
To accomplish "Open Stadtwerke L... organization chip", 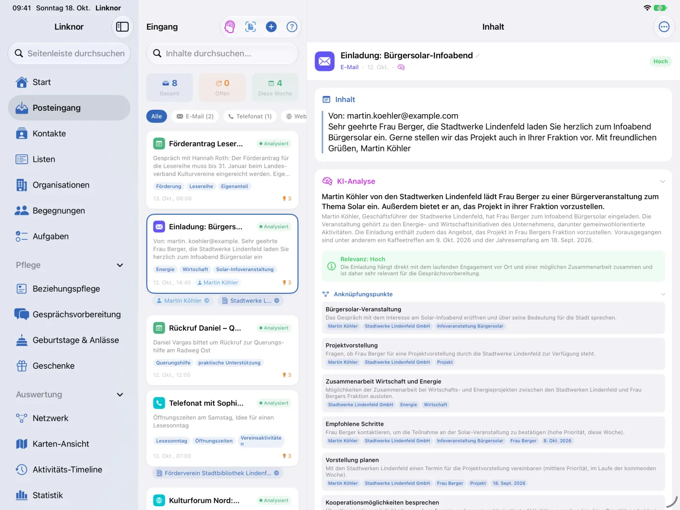I will coord(250,301).
